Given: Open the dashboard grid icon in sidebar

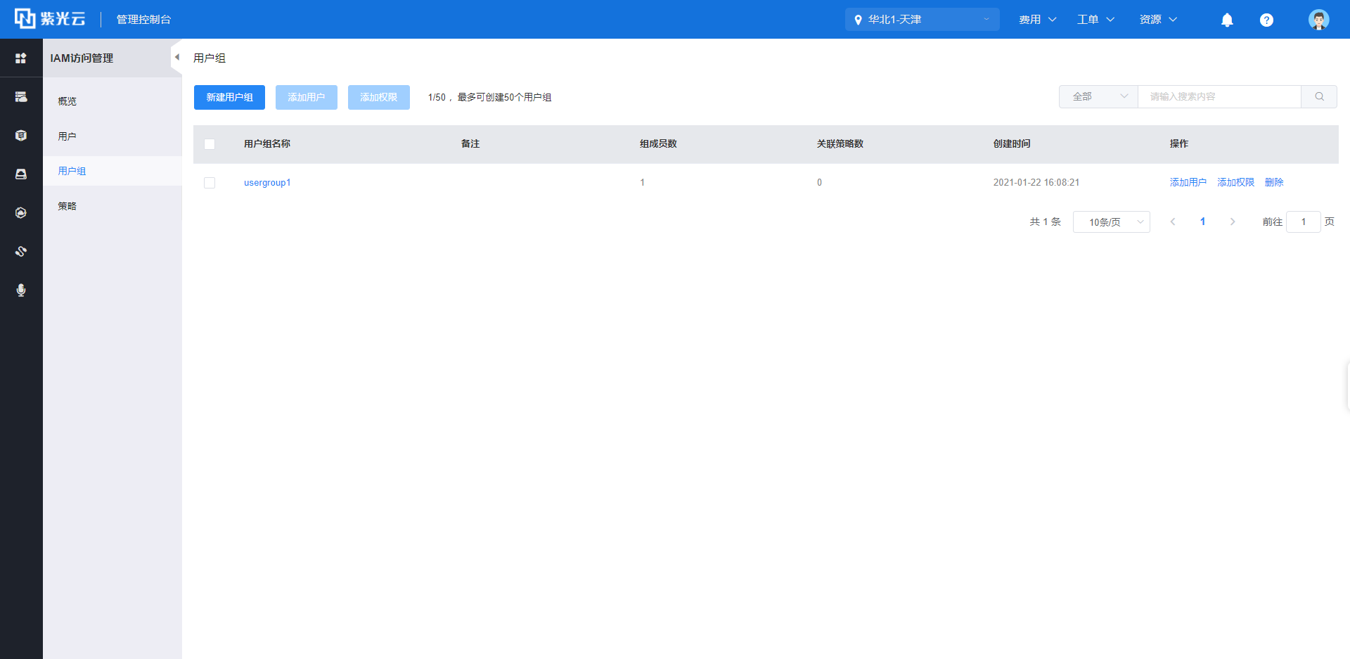Looking at the screenshot, I should (21, 58).
